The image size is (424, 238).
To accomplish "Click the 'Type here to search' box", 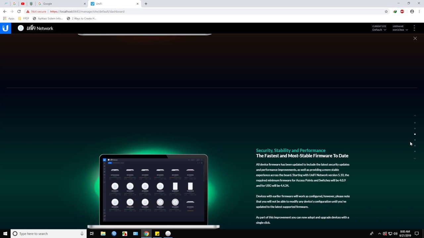I will tap(48, 233).
